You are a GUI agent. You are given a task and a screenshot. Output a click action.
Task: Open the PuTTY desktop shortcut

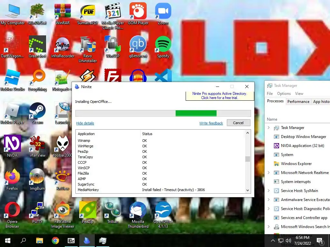(37, 213)
